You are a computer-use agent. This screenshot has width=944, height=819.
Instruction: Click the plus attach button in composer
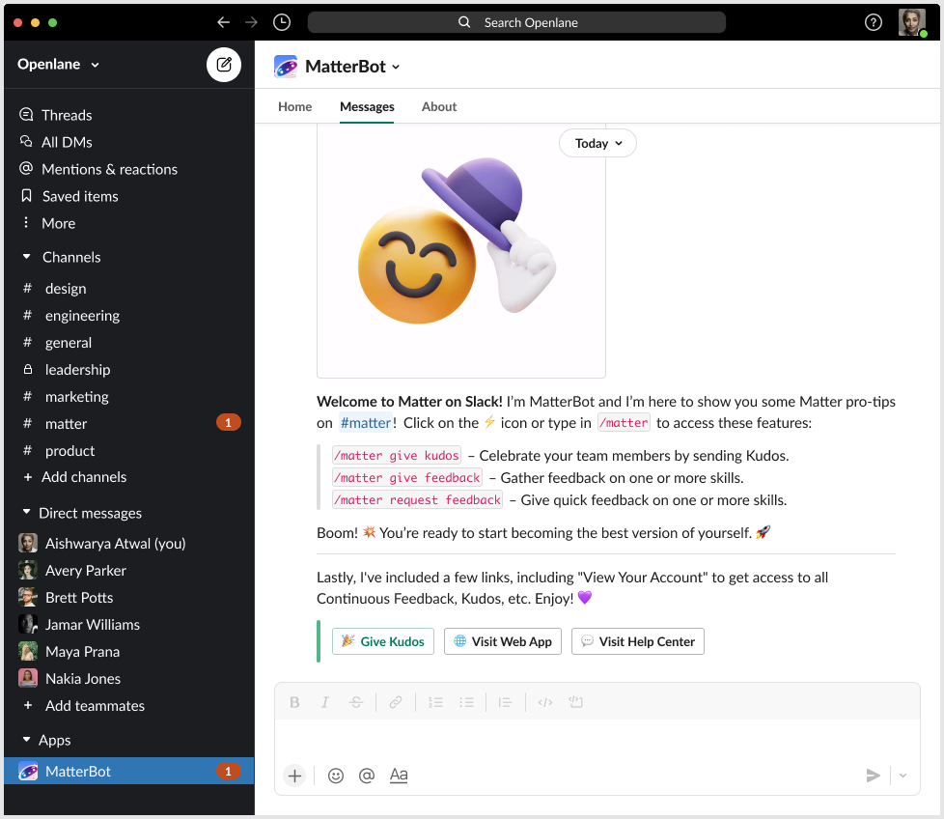click(294, 776)
